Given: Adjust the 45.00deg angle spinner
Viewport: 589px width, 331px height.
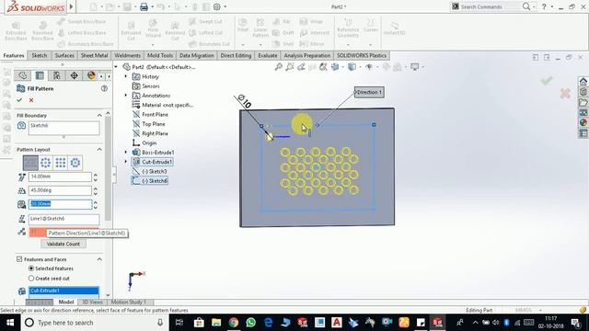Looking at the screenshot, I should (x=96, y=190).
